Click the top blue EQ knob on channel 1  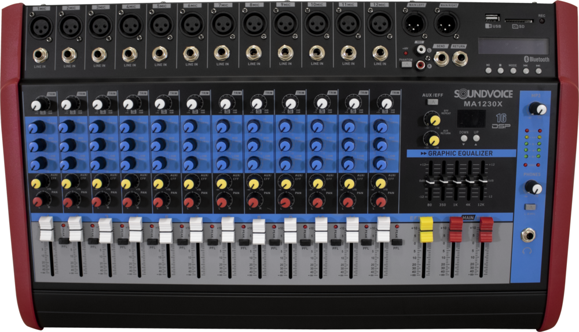coord(36,127)
